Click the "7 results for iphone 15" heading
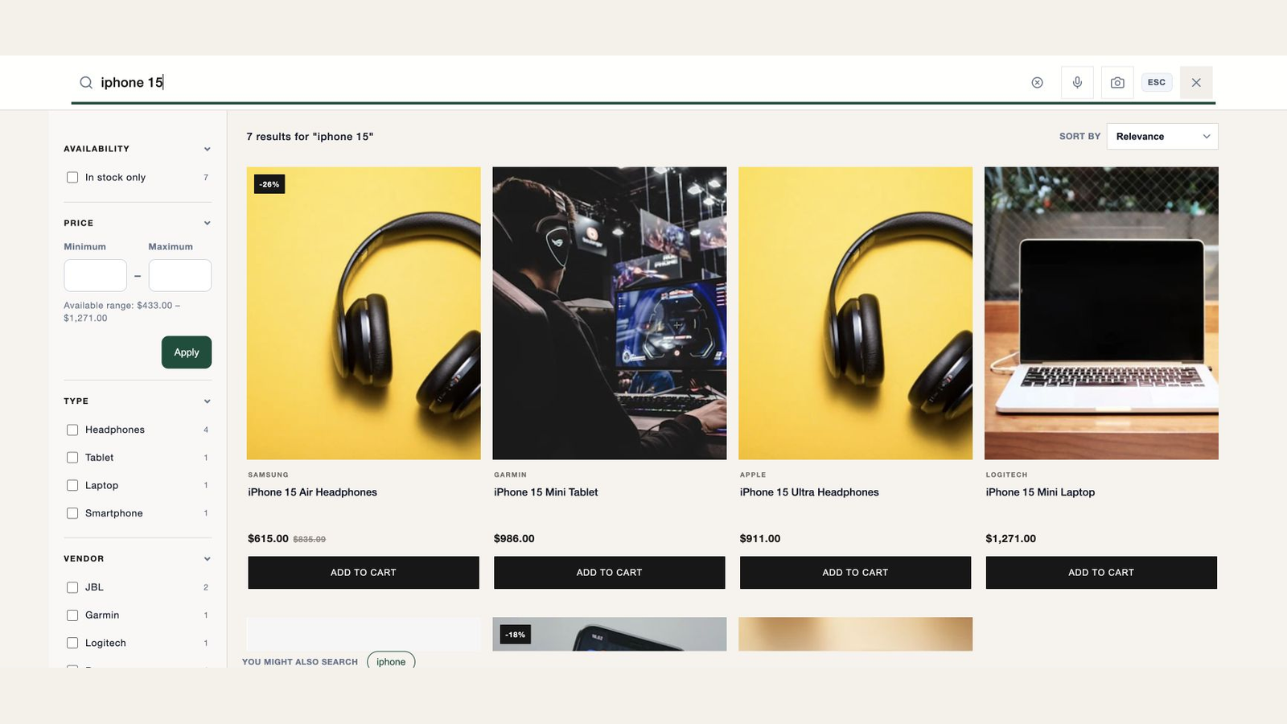 click(x=310, y=137)
